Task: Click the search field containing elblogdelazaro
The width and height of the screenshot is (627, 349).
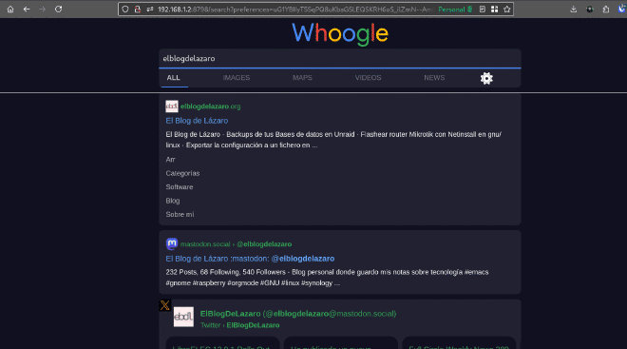Action: click(x=340, y=58)
